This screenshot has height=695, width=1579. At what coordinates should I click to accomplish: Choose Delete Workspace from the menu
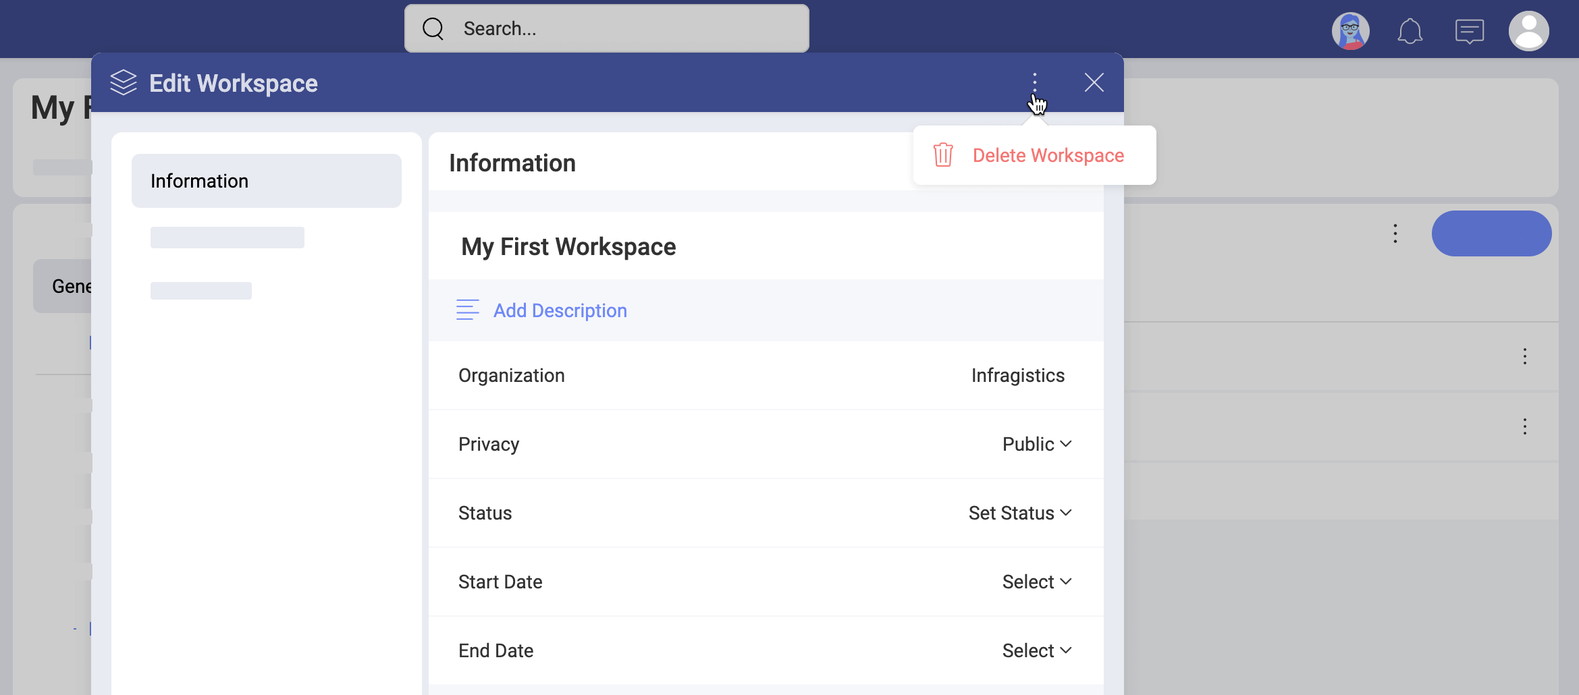point(1034,155)
